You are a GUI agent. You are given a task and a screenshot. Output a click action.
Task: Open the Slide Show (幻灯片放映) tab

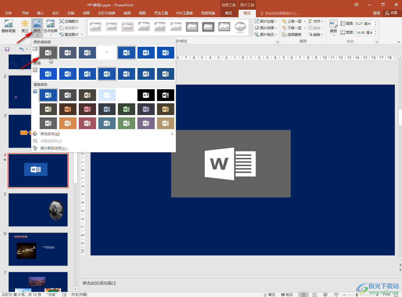tap(107, 13)
